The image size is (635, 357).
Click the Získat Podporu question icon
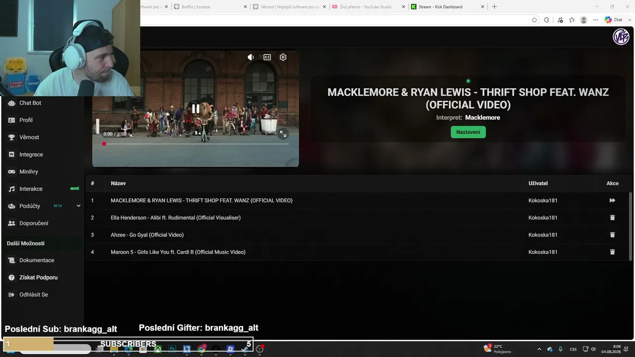click(11, 277)
